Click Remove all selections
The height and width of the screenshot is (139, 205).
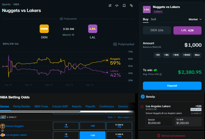173,136
